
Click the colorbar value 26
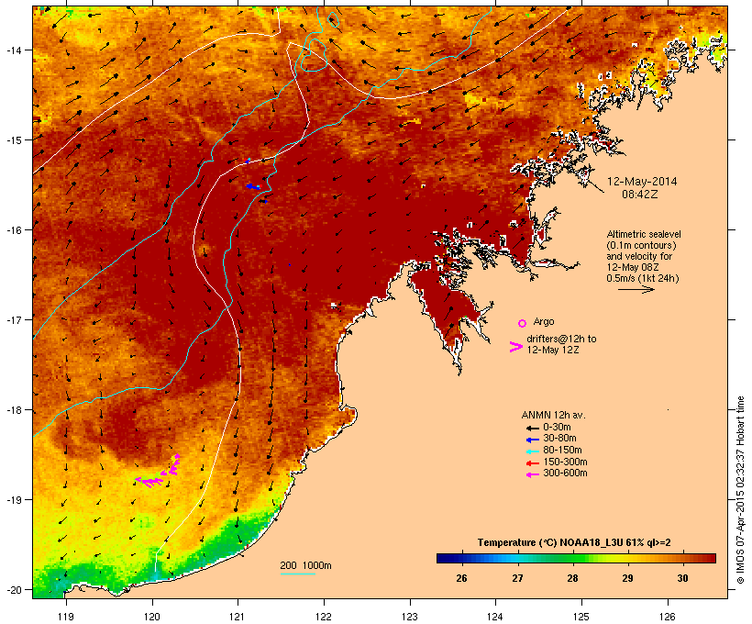point(461,578)
